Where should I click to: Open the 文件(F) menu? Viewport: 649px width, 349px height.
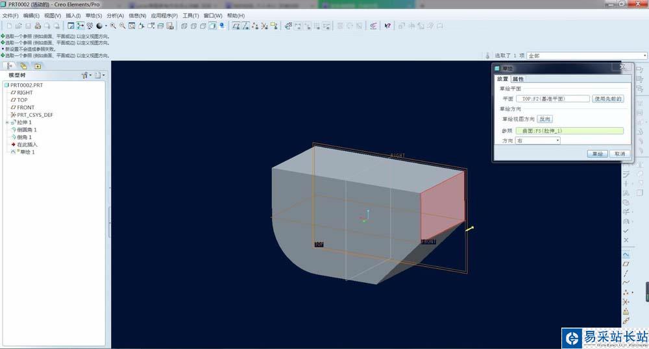[10, 16]
